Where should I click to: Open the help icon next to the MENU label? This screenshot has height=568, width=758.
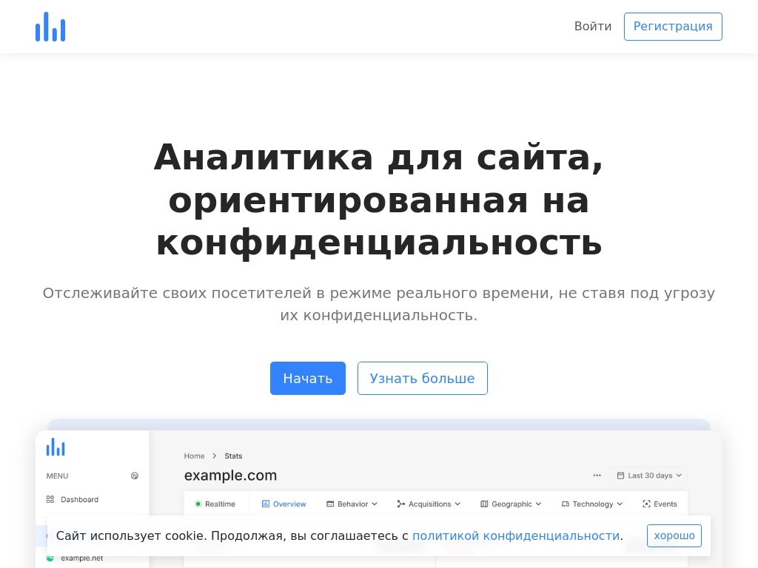pos(135,476)
